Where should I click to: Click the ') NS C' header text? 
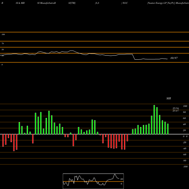124,3
